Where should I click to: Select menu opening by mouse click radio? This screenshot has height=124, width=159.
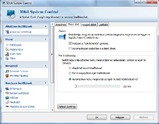tap(70, 73)
